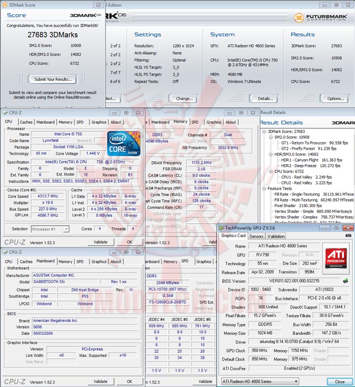Switch to the GPU-Z Sensors tab
Viewport: 355px width, 387px height.
point(256,236)
